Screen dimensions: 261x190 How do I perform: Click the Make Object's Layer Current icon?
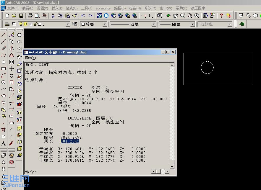coord(74,24)
